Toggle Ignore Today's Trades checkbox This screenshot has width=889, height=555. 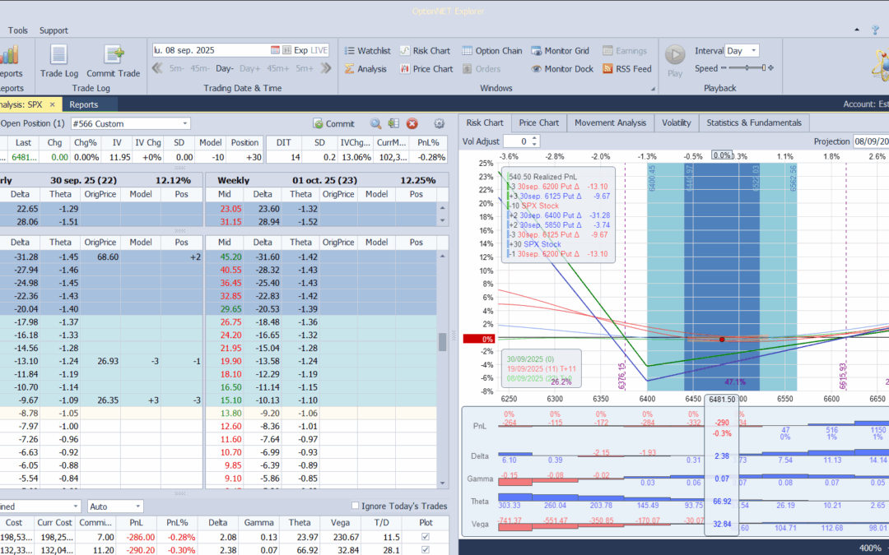click(356, 506)
